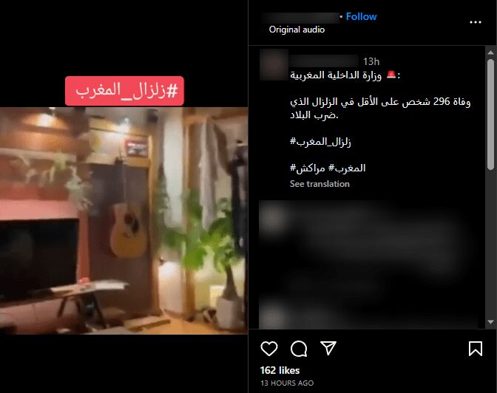This screenshot has height=393, width=497.
Task: Open the #زلزال_المغرب hashtag in the caption
Action: [320, 142]
